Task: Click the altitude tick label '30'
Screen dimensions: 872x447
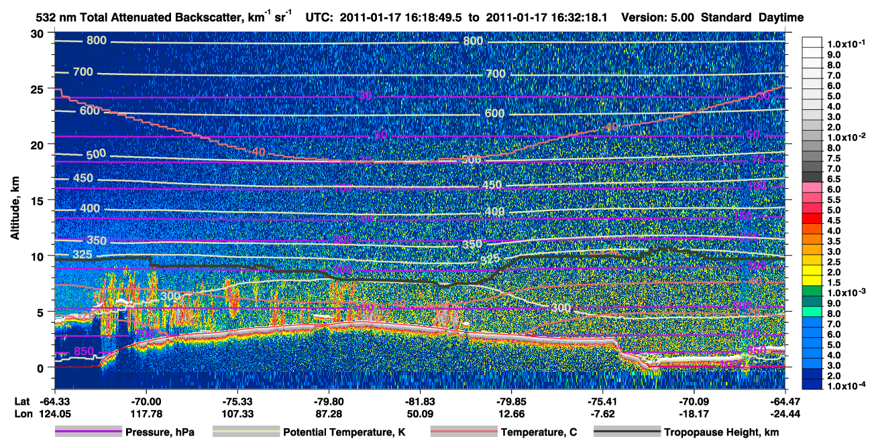Action: [38, 34]
